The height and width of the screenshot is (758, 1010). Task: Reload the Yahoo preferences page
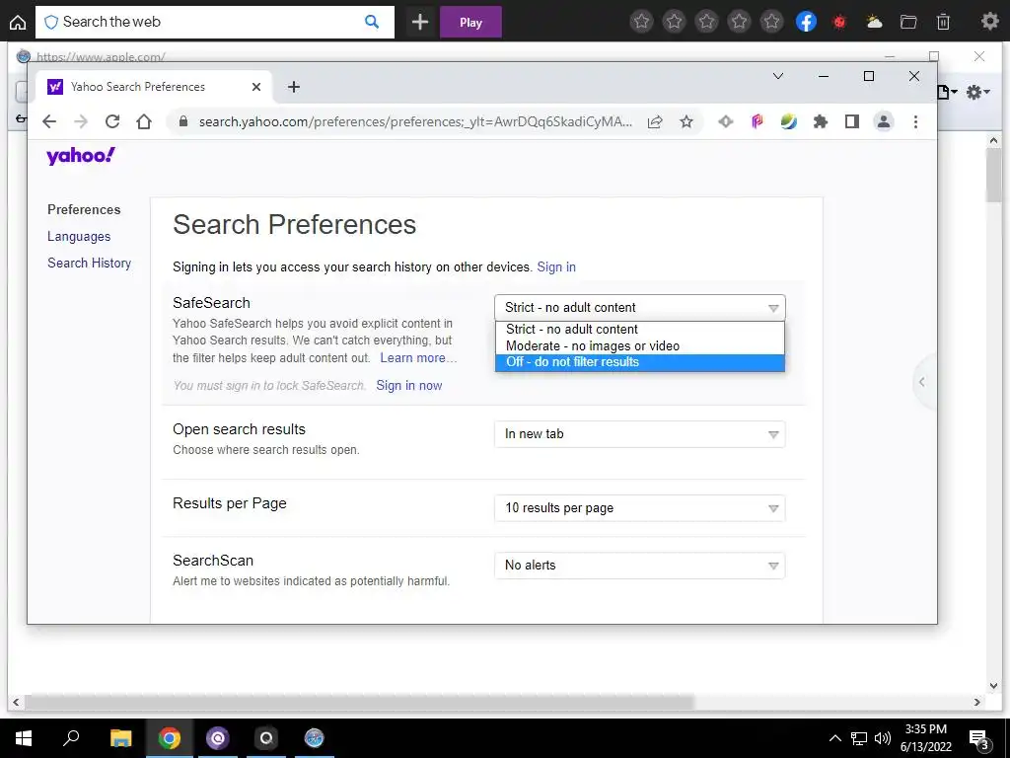click(x=112, y=121)
